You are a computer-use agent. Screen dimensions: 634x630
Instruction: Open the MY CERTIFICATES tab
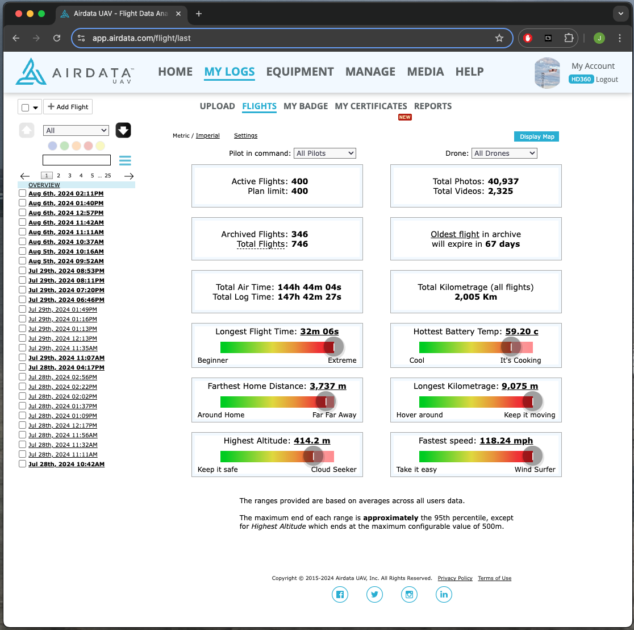click(370, 106)
